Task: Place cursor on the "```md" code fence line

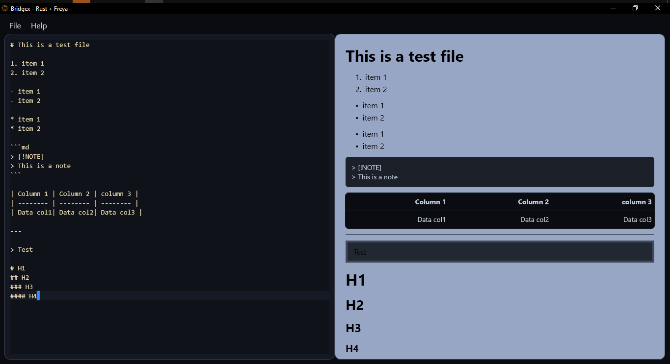Action: coord(20,147)
